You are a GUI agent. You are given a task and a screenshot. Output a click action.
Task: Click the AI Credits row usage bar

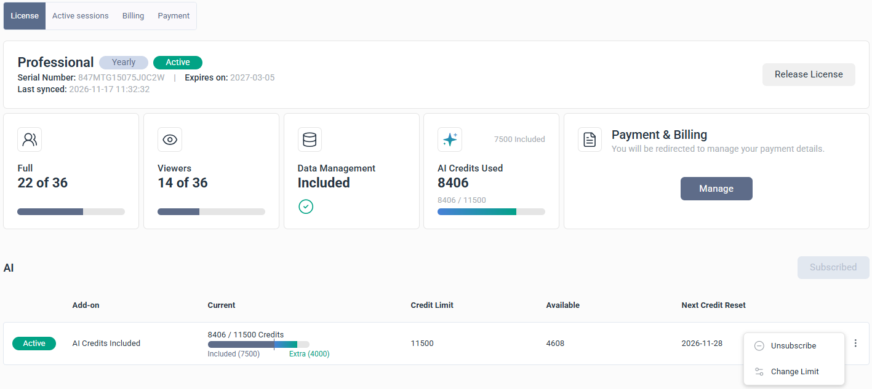pyautogui.click(x=258, y=344)
